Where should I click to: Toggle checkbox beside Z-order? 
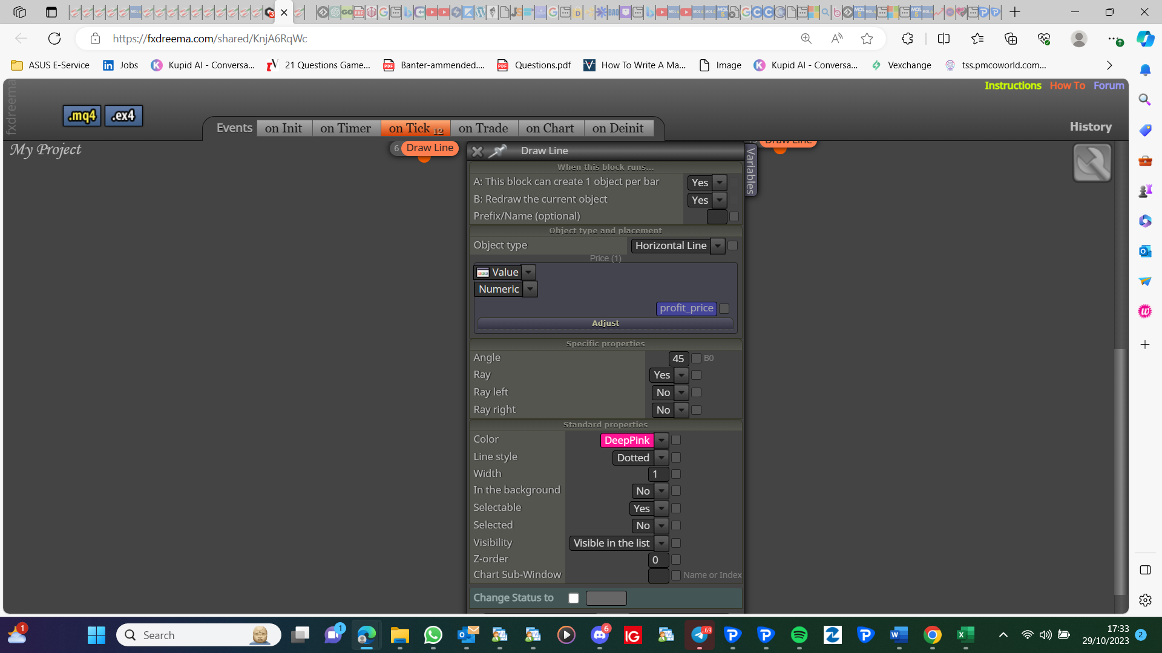point(676,560)
